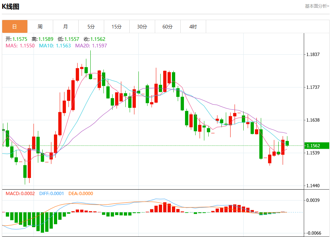Screen dimensions: 334x237
Task: Open the 30分 interval tab
Action: tap(142, 27)
